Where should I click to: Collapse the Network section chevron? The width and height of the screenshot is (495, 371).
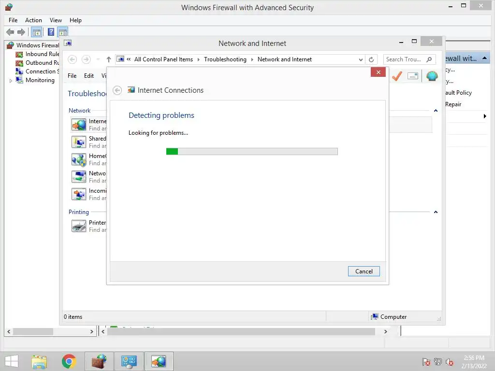[x=436, y=111]
